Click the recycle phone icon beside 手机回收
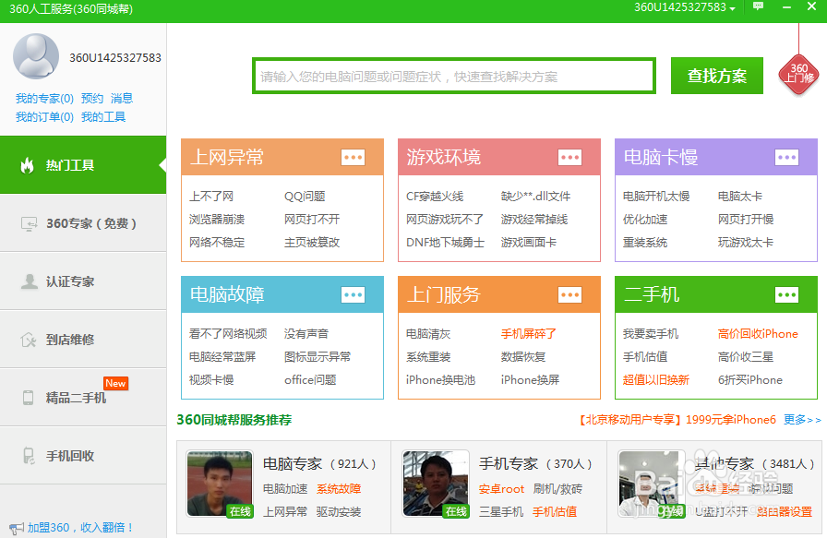Viewport: 827px width, 538px height. click(x=29, y=456)
